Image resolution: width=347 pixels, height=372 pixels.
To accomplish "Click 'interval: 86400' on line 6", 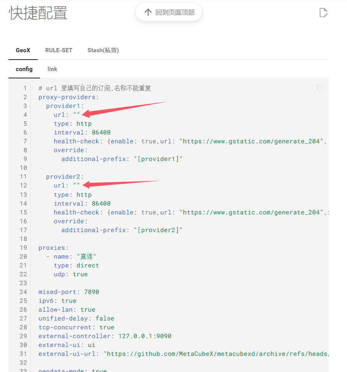I will [82, 132].
